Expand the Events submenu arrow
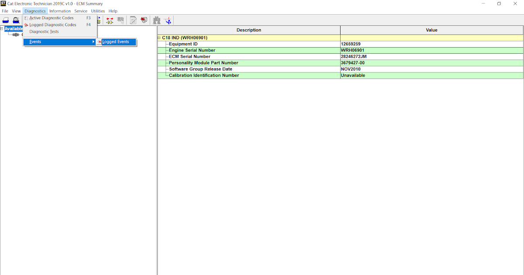 (93, 41)
